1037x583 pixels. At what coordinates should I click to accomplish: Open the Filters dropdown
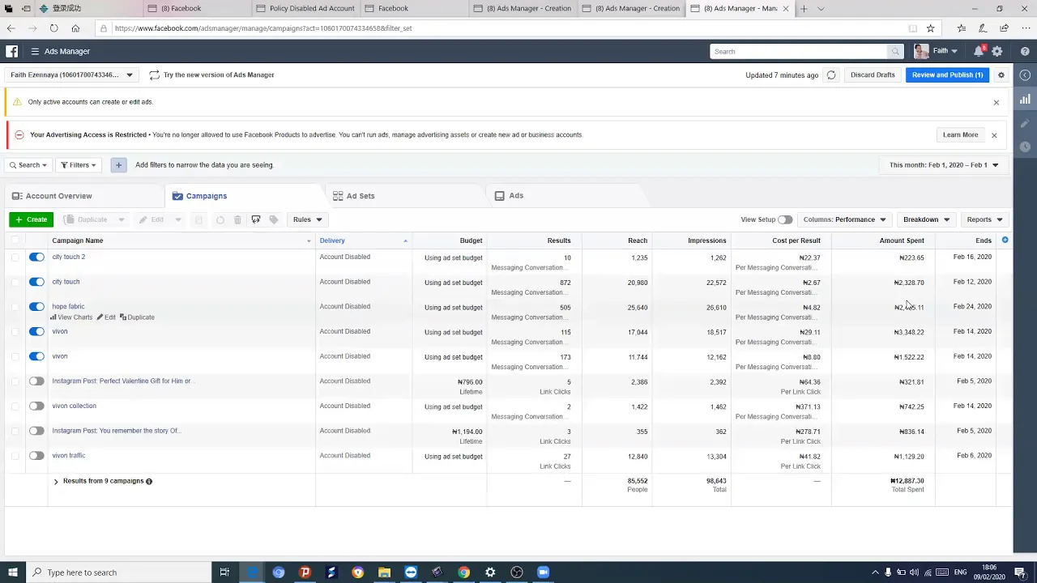click(79, 165)
